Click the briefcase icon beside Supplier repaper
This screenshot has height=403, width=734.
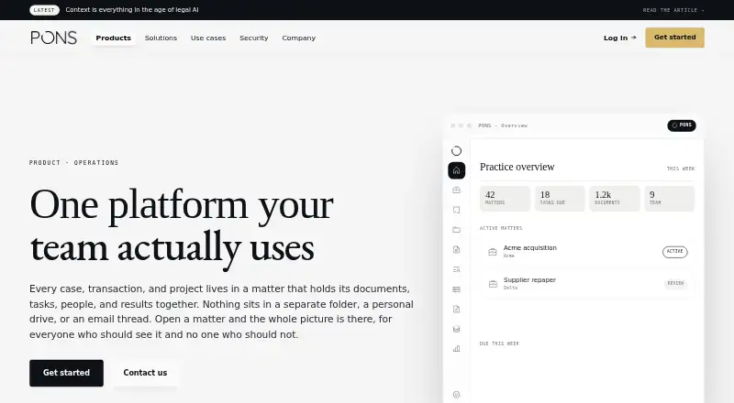coord(493,283)
